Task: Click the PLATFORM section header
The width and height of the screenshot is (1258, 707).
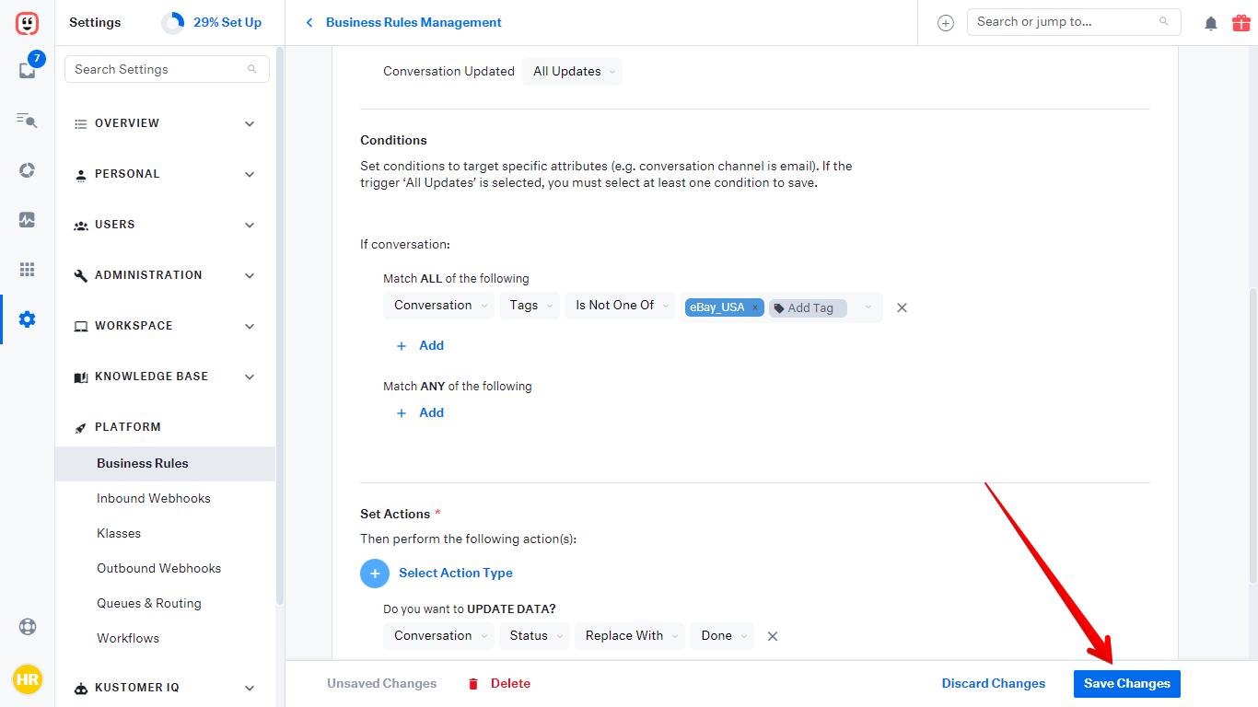Action: tap(127, 427)
